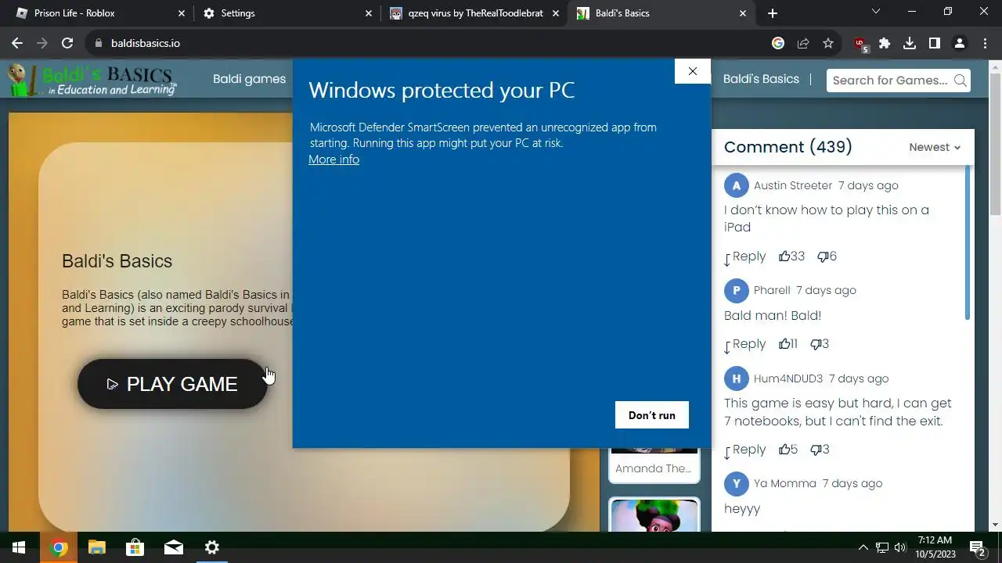The height and width of the screenshot is (563, 1002).
Task: Switch to the Settings browser tab
Action: pyautogui.click(x=286, y=13)
